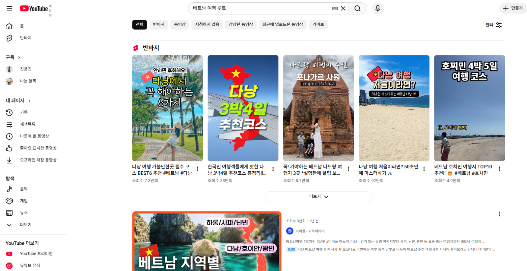
Task: Open the on-screen keyboard icon in search bar
Action: (x=335, y=9)
